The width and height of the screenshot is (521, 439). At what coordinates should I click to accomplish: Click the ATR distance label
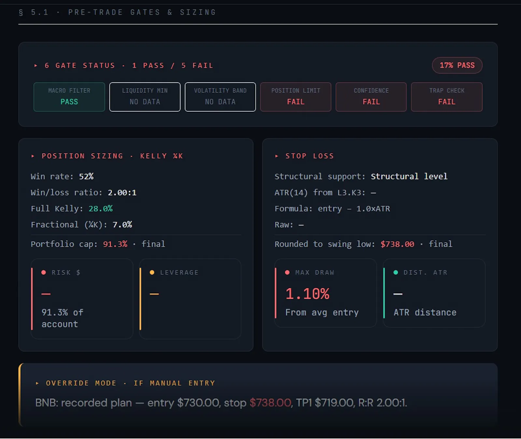pyautogui.click(x=425, y=312)
